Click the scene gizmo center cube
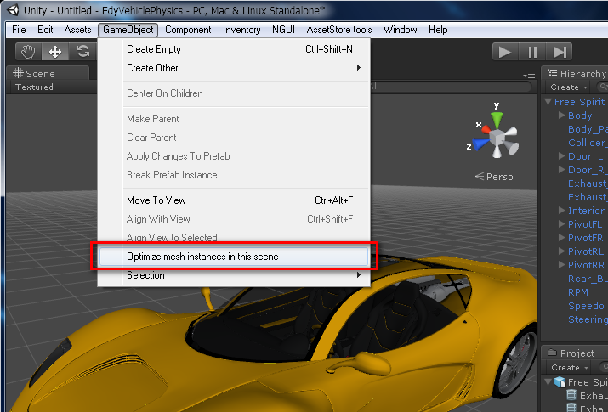The image size is (608, 412). point(497,137)
